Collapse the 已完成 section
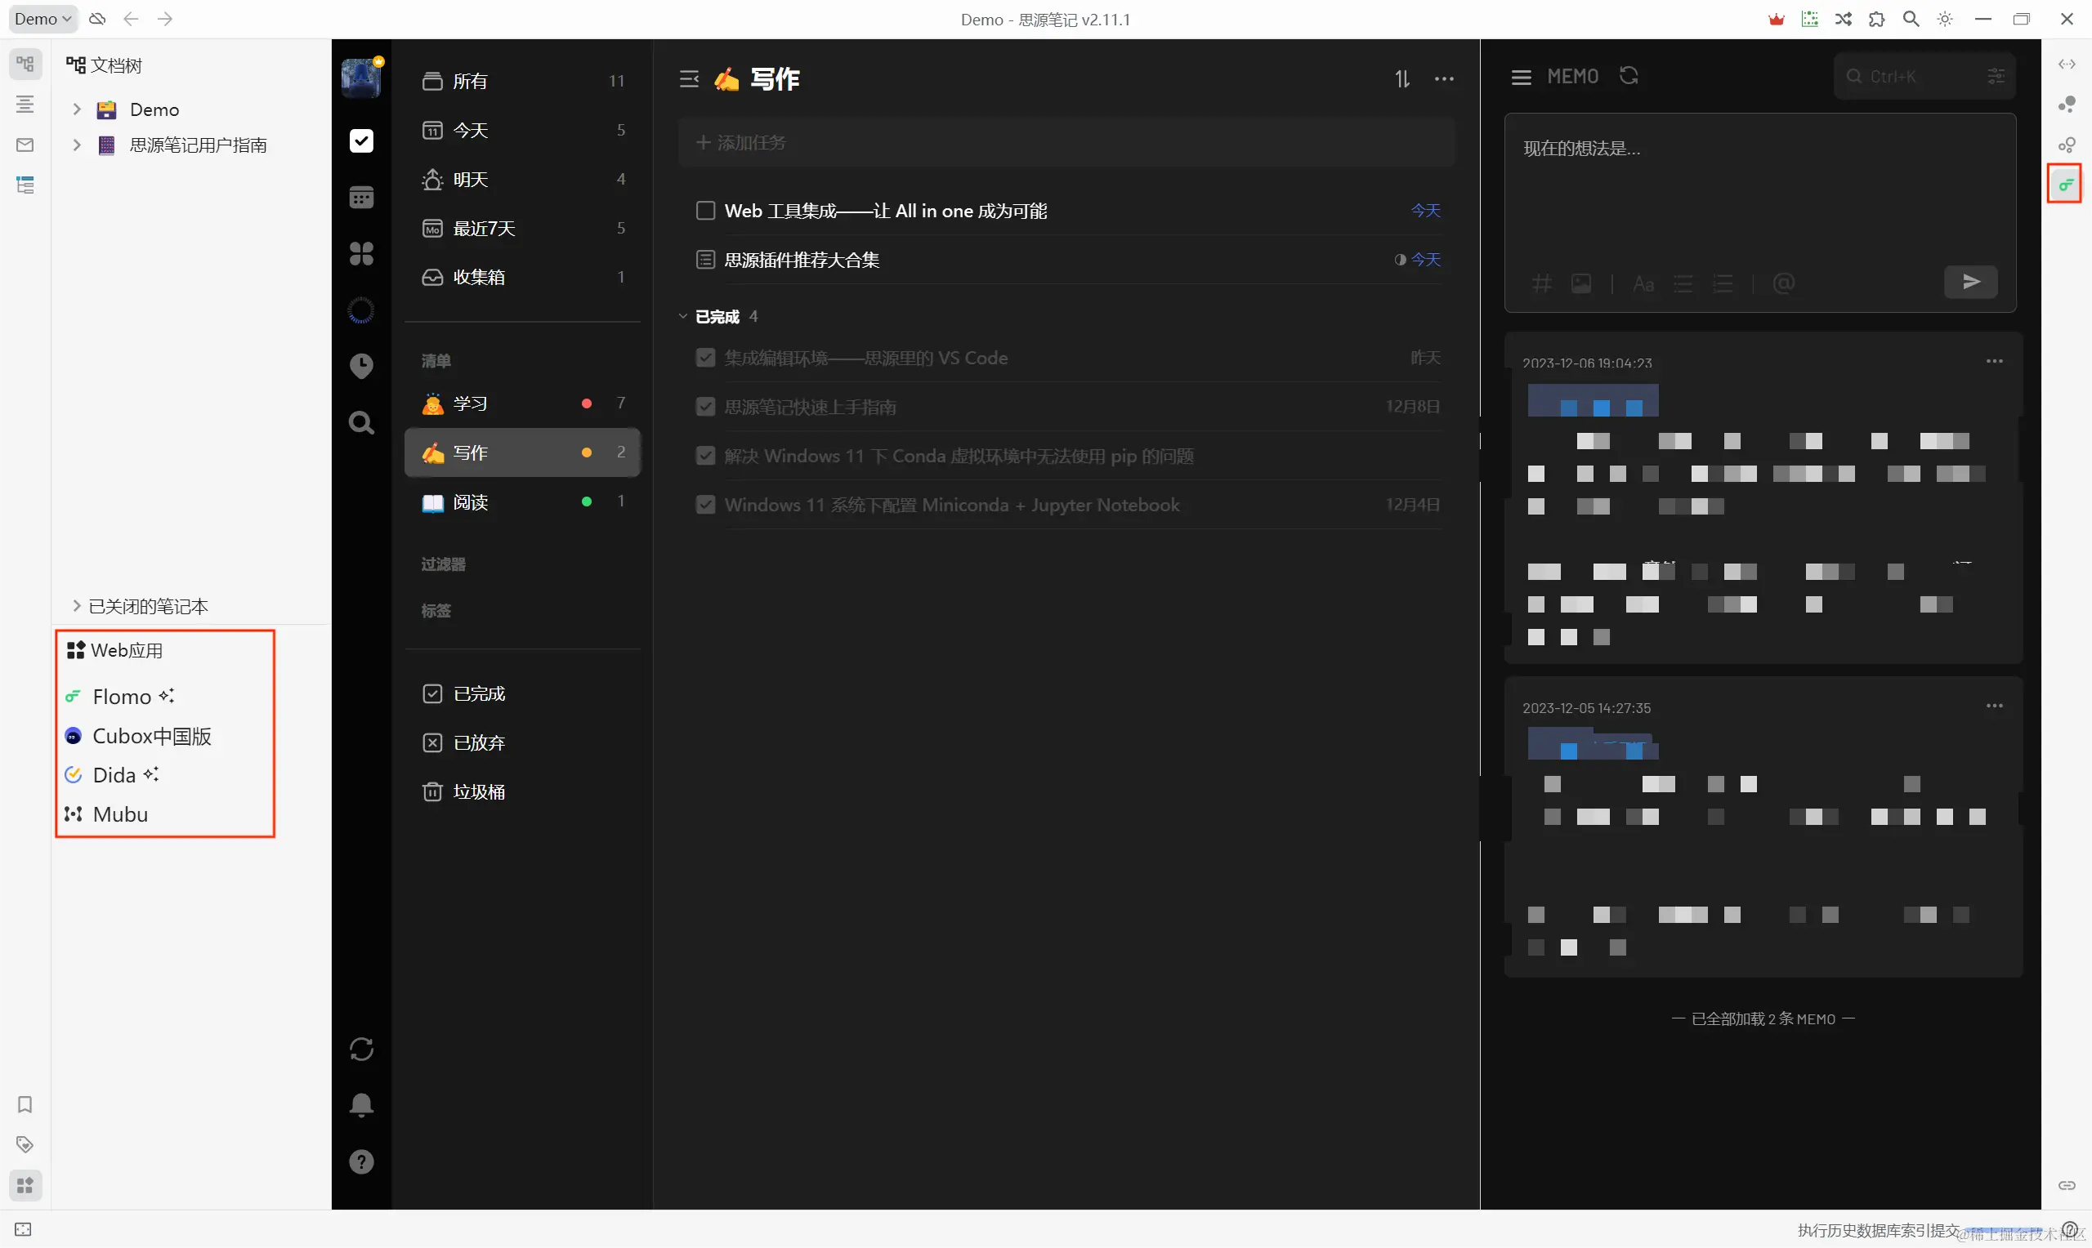Screen dimensions: 2092x1248 tap(683, 316)
